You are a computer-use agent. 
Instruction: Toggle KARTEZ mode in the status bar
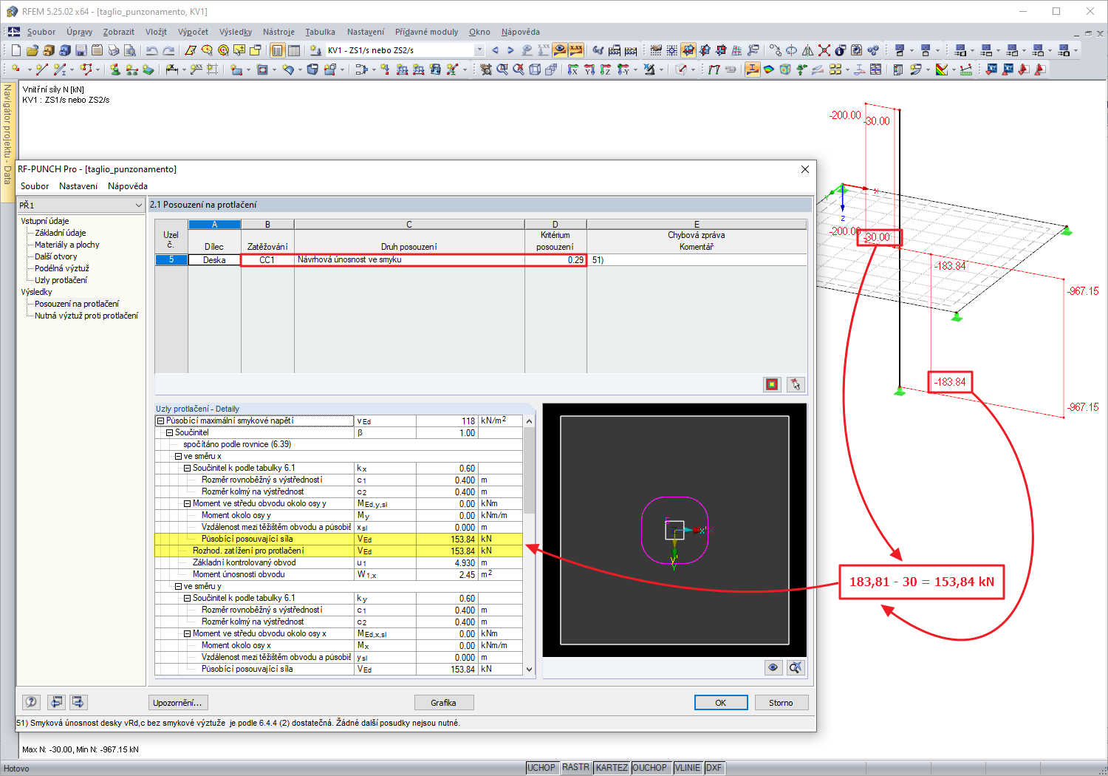click(612, 768)
